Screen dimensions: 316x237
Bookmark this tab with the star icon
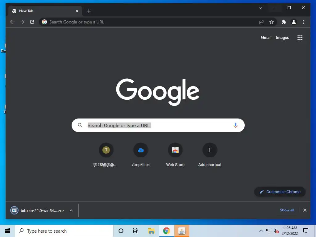272,22
